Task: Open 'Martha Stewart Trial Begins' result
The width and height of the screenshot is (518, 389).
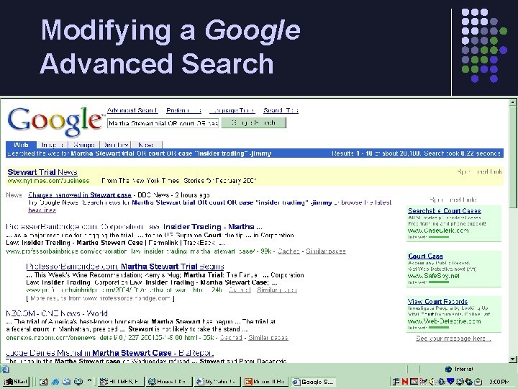Action: pyautogui.click(x=125, y=267)
